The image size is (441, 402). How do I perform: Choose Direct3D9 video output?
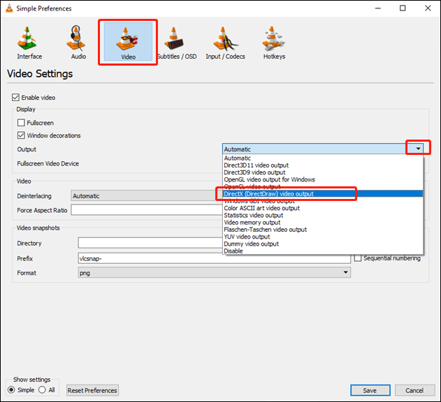323,172
